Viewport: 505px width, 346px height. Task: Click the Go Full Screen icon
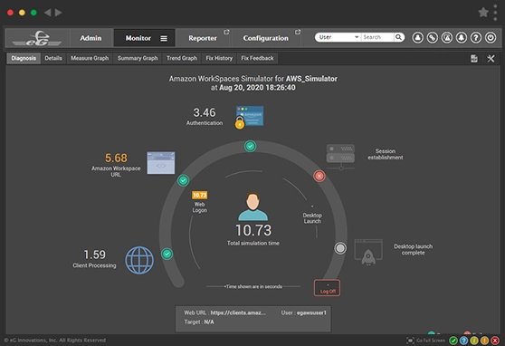pos(410,341)
